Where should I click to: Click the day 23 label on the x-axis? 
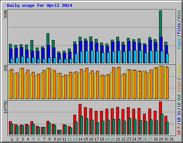pos(129,139)
